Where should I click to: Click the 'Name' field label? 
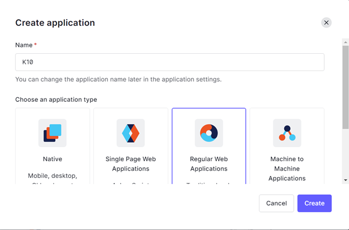(x=24, y=45)
